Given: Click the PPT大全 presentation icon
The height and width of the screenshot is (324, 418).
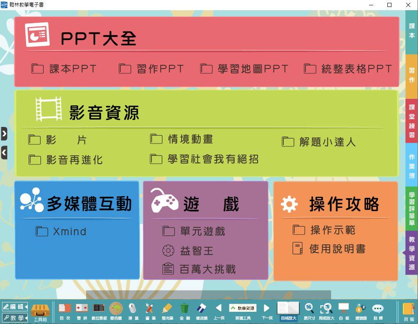Looking at the screenshot, I should click(37, 34).
